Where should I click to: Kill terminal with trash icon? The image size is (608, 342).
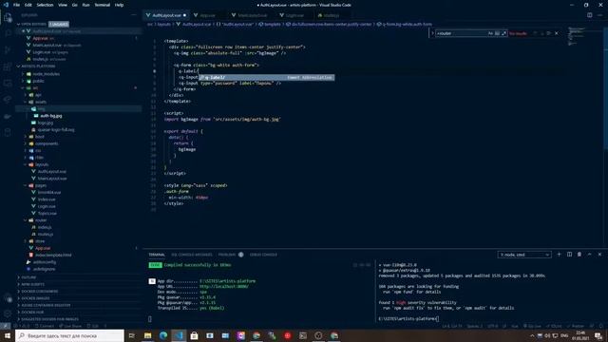point(579,255)
